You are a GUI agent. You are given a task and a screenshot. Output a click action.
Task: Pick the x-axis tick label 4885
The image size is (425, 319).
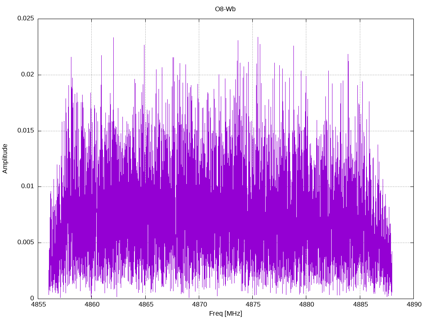tap(360, 304)
